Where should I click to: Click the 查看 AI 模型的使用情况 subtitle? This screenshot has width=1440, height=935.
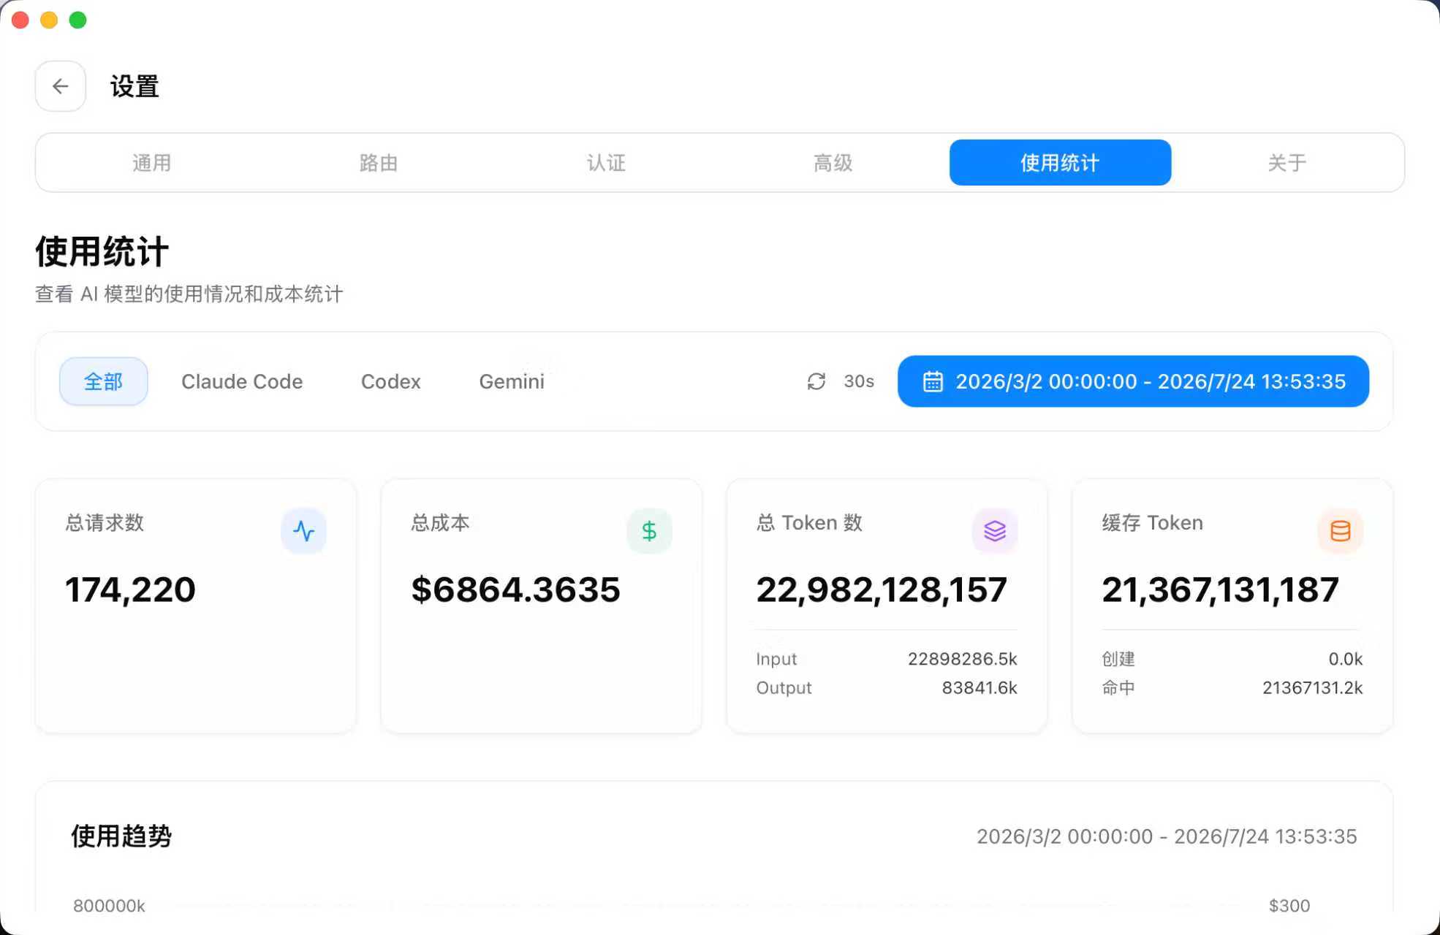point(189,294)
